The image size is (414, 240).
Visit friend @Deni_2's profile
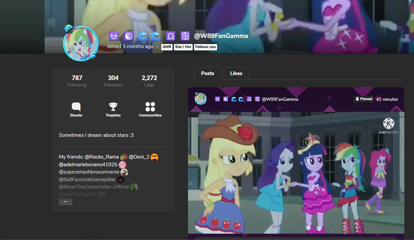(x=139, y=157)
